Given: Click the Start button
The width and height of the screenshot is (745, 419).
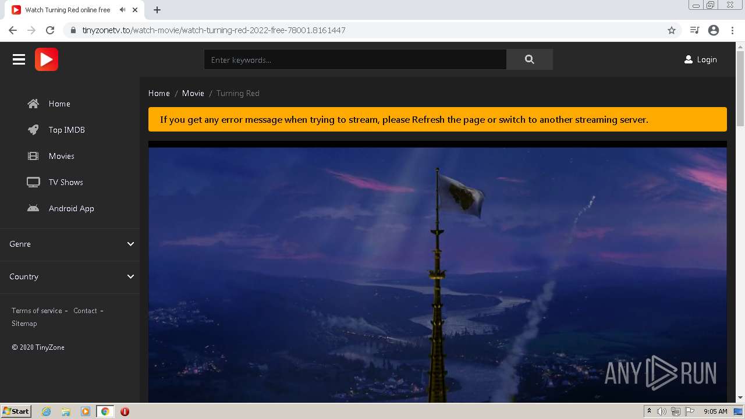Looking at the screenshot, I should (x=16, y=411).
